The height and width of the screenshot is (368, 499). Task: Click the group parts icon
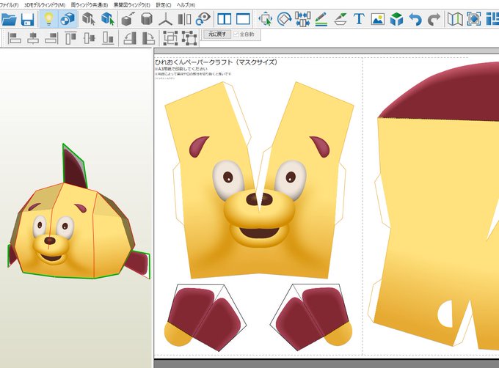coord(170,38)
